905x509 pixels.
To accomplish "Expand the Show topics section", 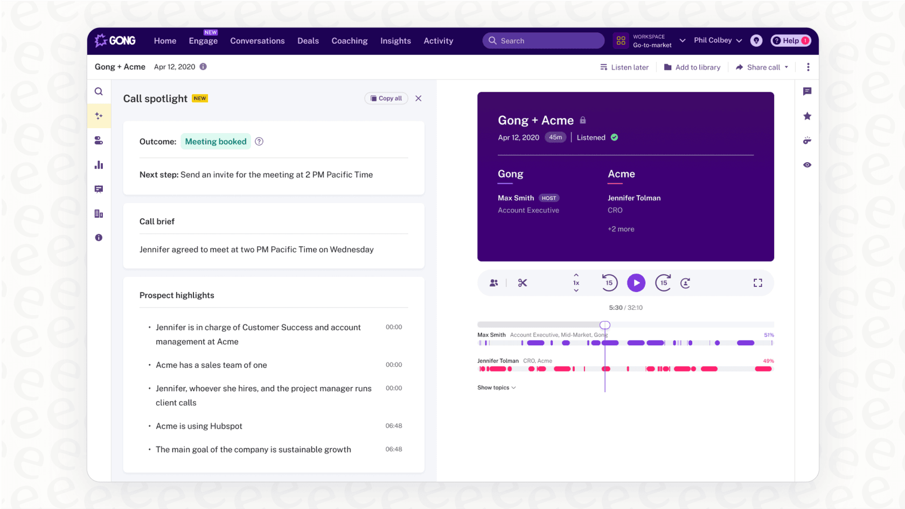I will point(496,387).
